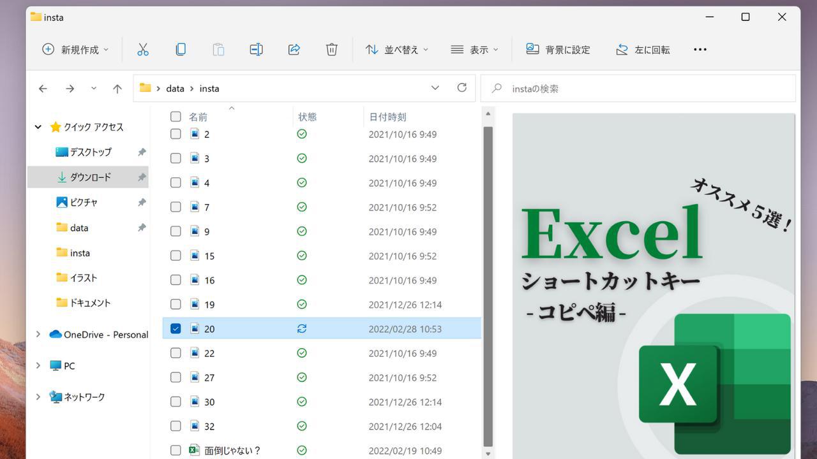This screenshot has width=817, height=459.
Task: Click the sync status icon of file 20
Action: click(x=302, y=329)
